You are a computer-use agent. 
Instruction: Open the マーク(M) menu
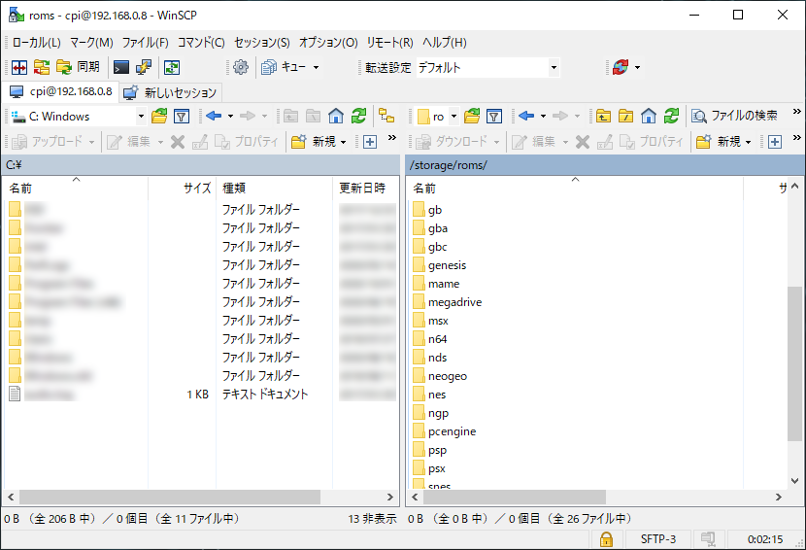tap(91, 43)
